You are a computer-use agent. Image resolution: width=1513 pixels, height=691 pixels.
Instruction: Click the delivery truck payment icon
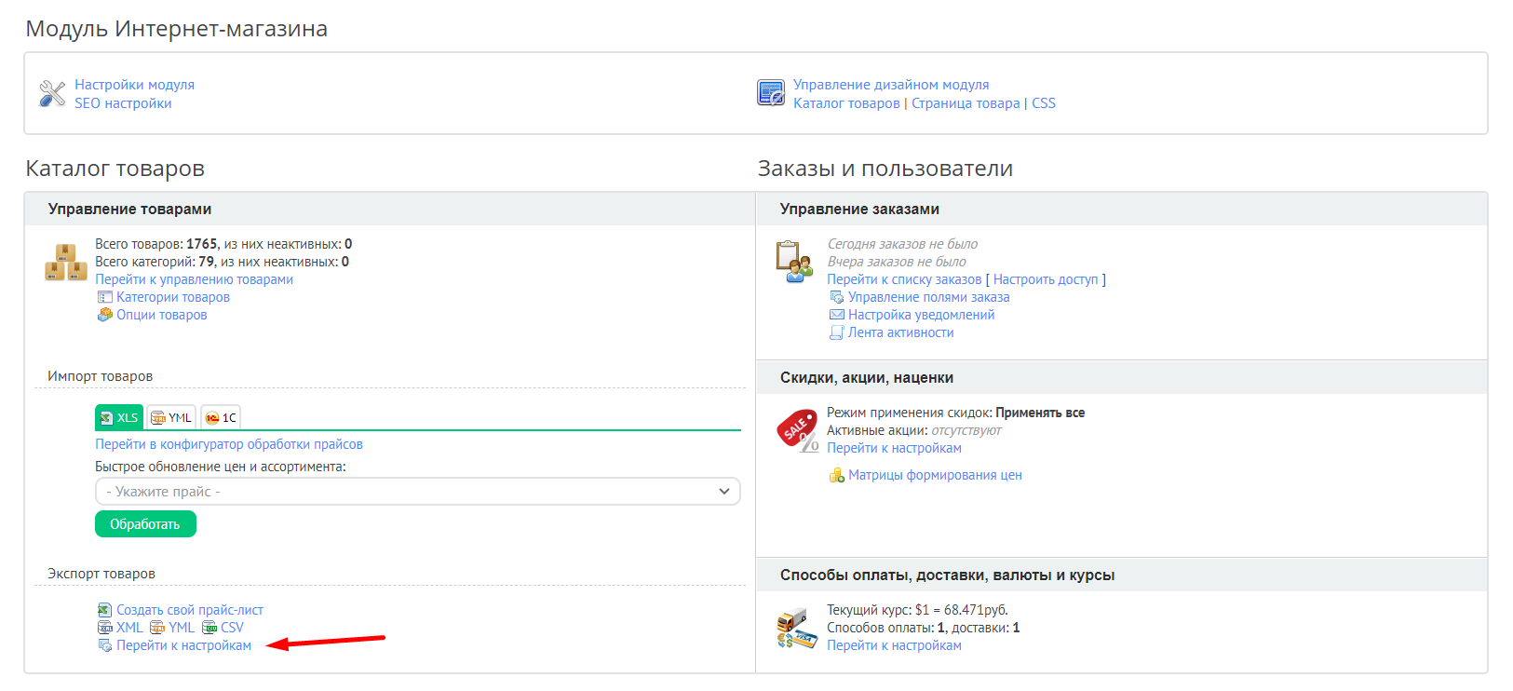[796, 628]
